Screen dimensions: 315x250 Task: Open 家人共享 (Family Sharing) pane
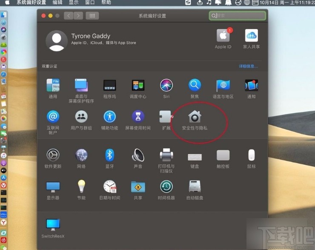point(251,35)
